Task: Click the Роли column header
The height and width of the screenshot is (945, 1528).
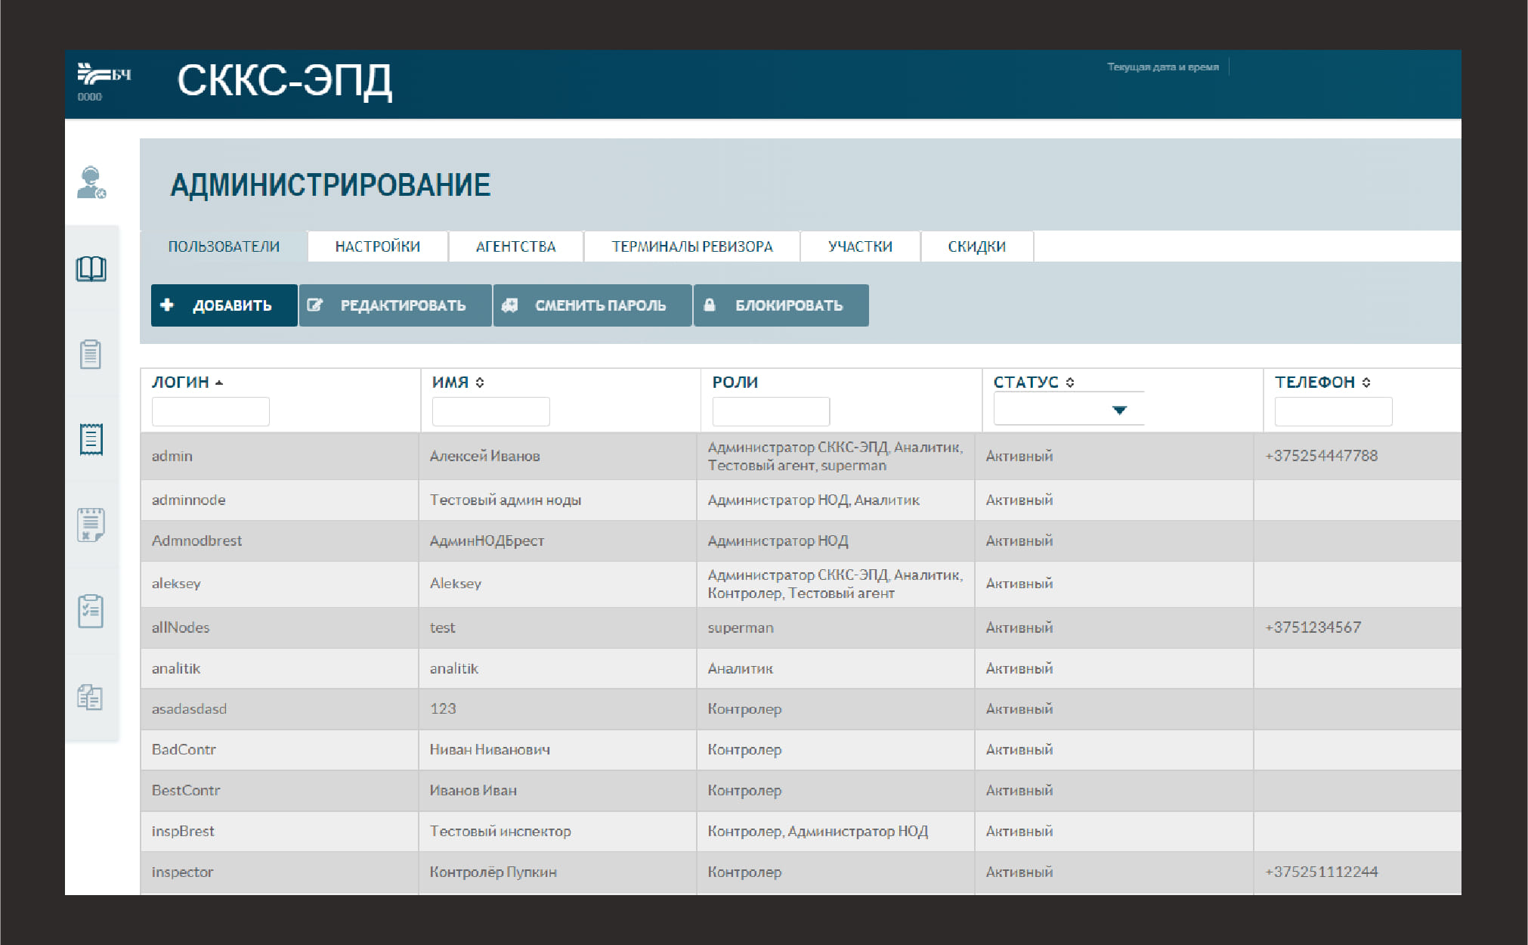Action: pos(735,383)
